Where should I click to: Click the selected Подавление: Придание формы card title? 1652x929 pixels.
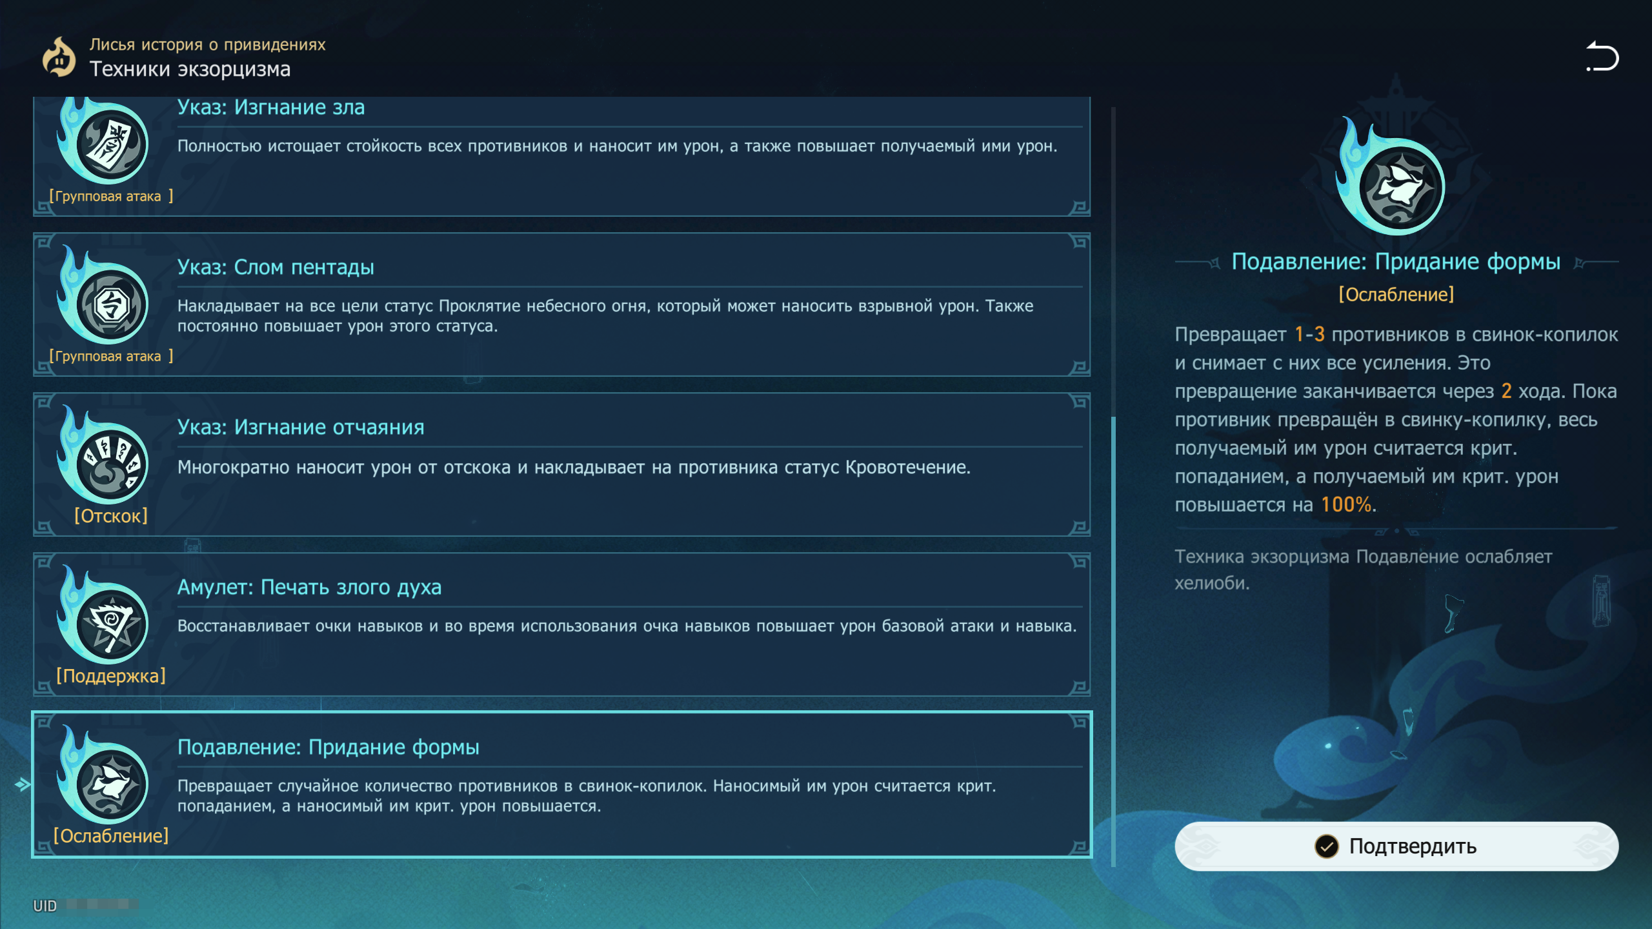point(328,747)
